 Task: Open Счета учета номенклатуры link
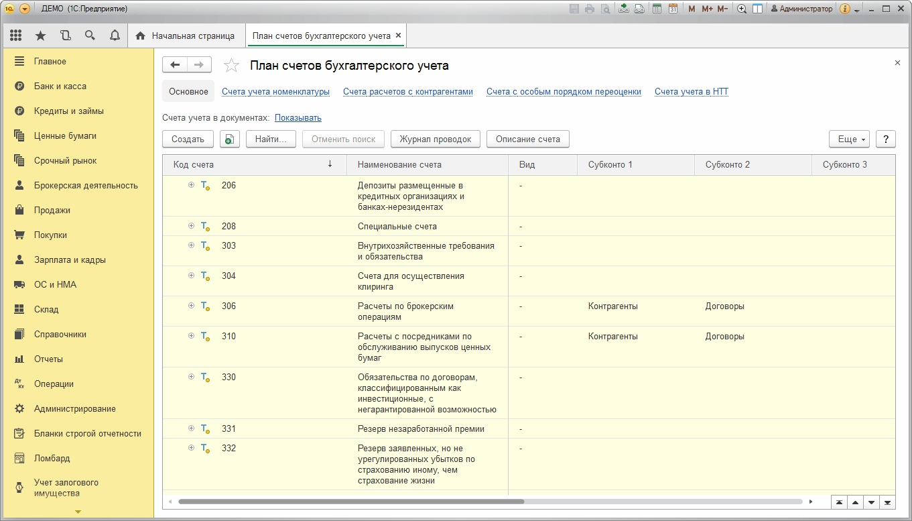click(x=275, y=92)
